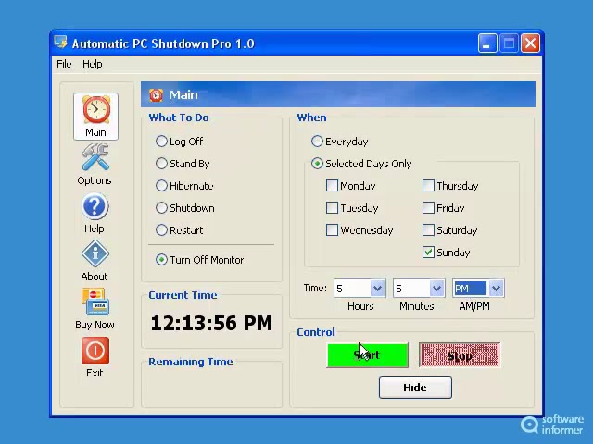This screenshot has height=444, width=593.
Task: Close the Automatic PC Shutdown window
Action: (531, 43)
